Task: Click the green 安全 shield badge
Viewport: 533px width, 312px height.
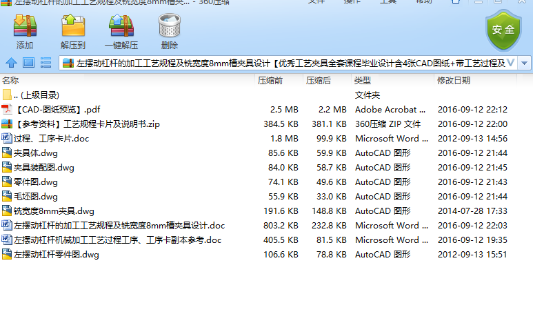Action: [503, 30]
